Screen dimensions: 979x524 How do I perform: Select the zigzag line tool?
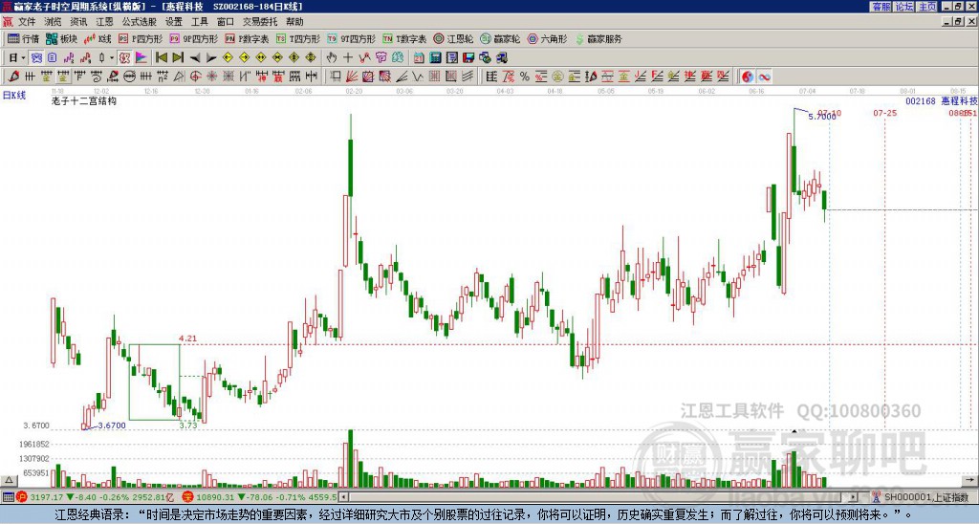click(x=417, y=76)
